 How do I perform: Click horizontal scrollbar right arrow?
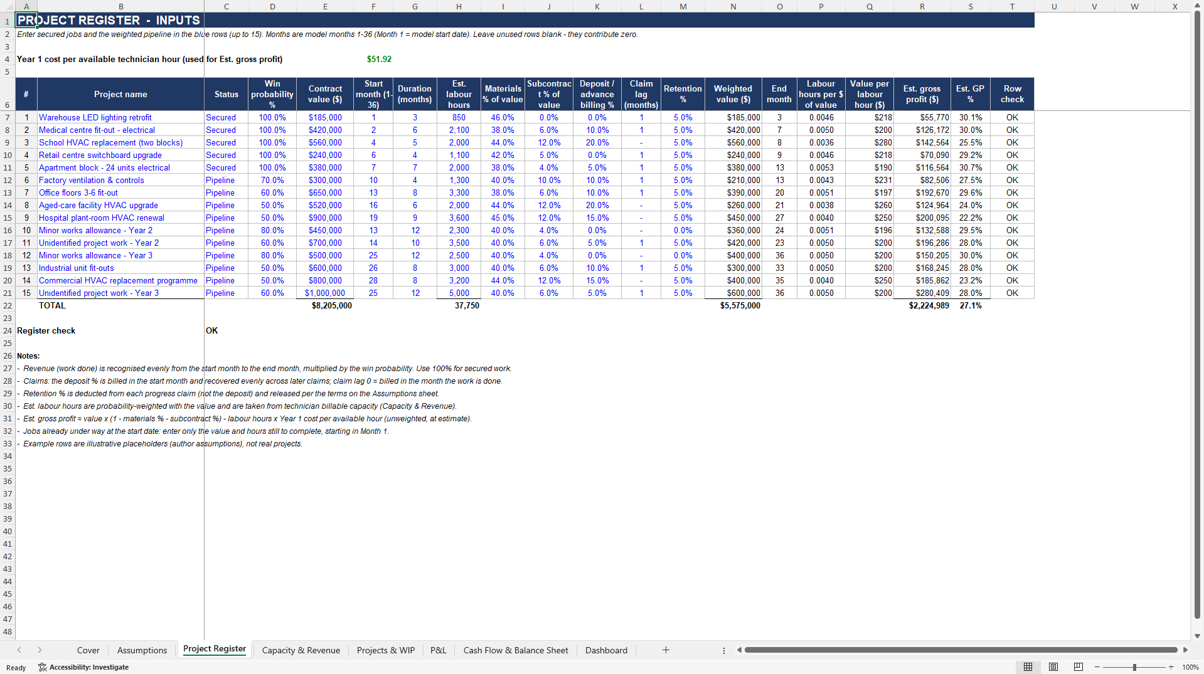(x=1185, y=650)
